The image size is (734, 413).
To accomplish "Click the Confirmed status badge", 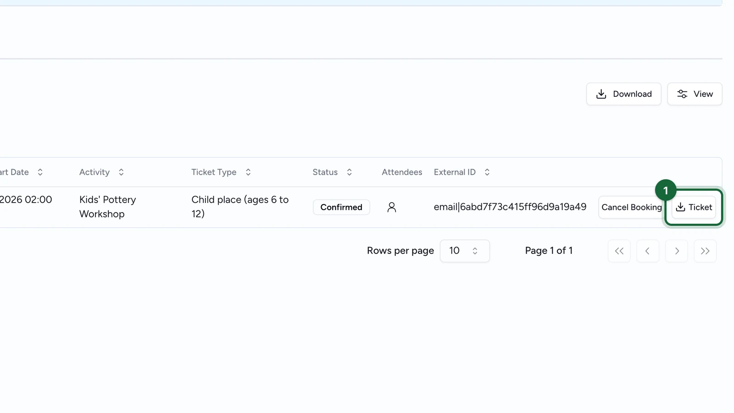I will (341, 207).
